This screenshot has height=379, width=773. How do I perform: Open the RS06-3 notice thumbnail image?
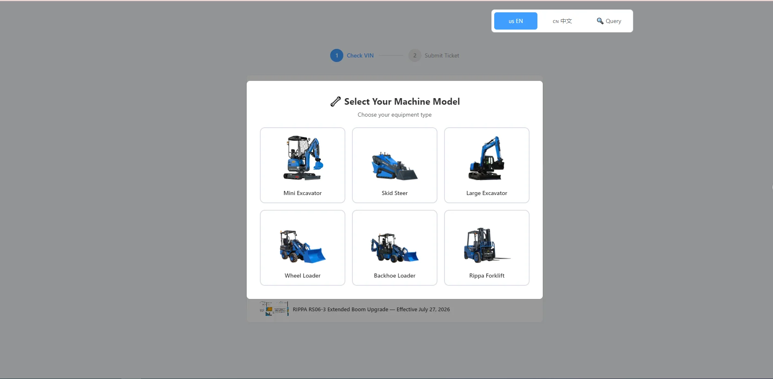[274, 309]
